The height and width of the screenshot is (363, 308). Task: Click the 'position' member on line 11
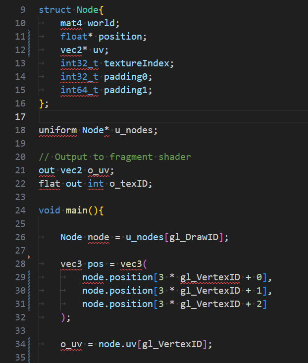pos(120,37)
